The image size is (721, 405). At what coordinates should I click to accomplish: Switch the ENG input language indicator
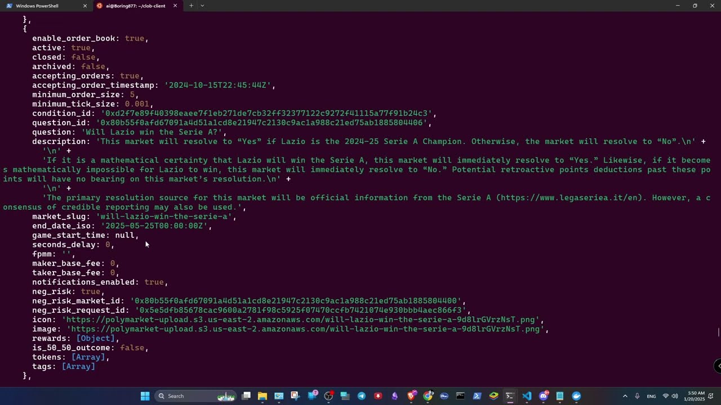(651, 396)
